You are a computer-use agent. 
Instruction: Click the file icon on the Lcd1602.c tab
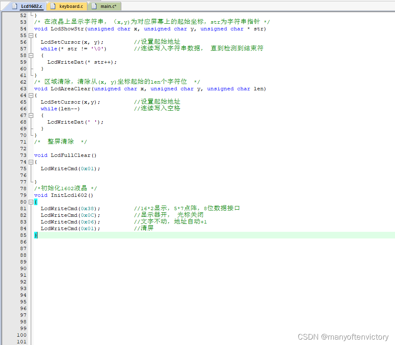pos(15,6)
